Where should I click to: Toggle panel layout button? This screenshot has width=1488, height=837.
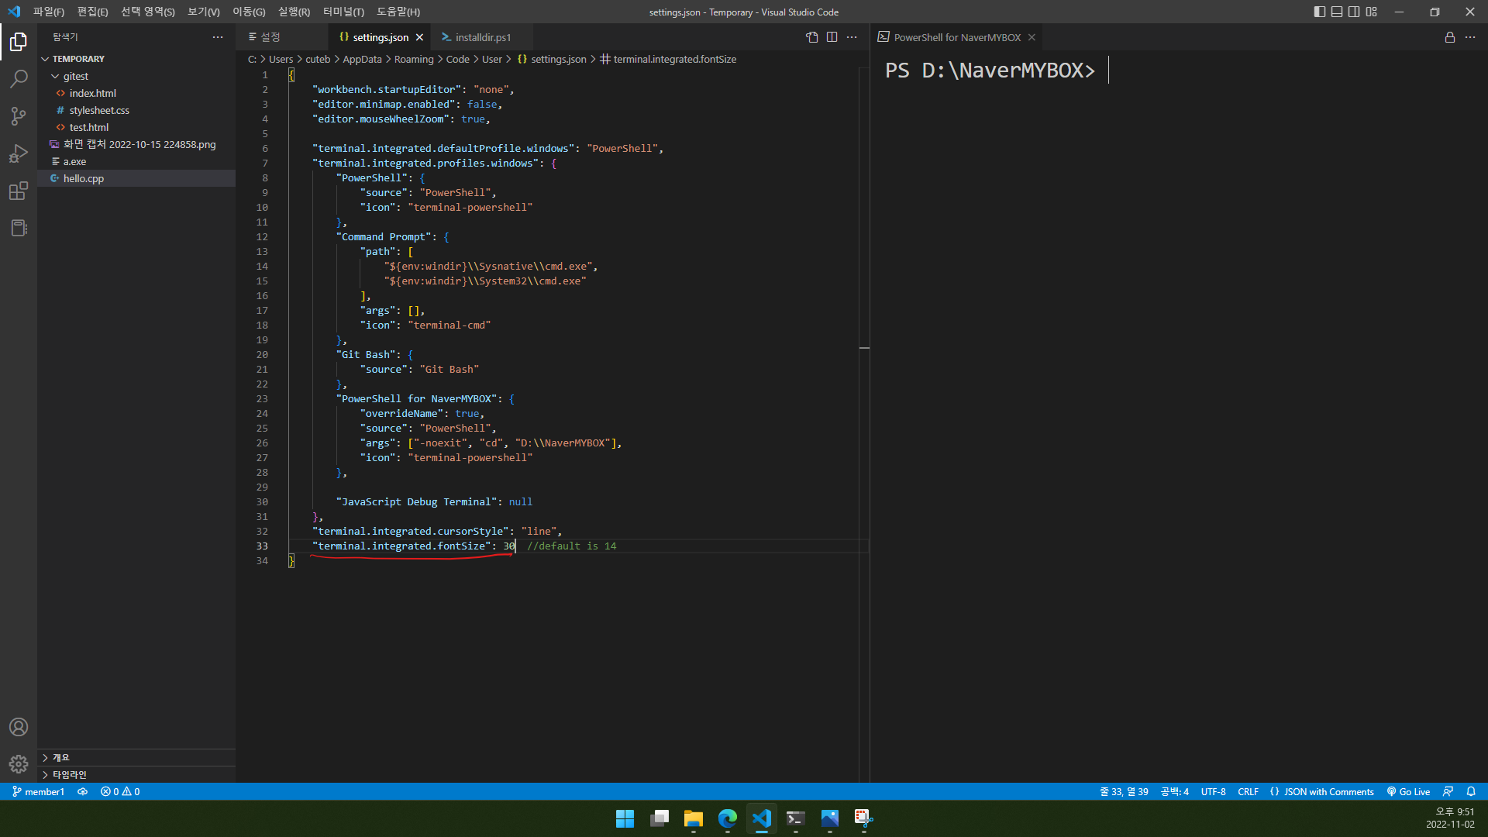1337,12
